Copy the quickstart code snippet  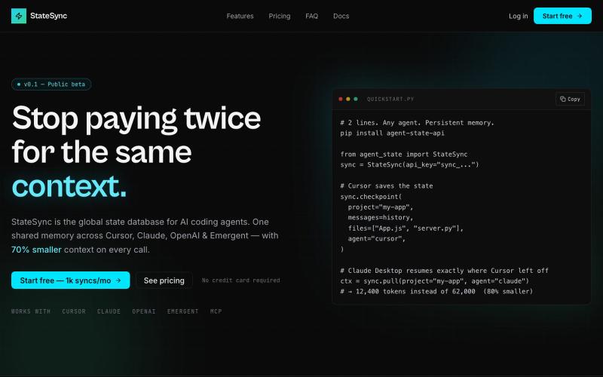[x=570, y=99]
